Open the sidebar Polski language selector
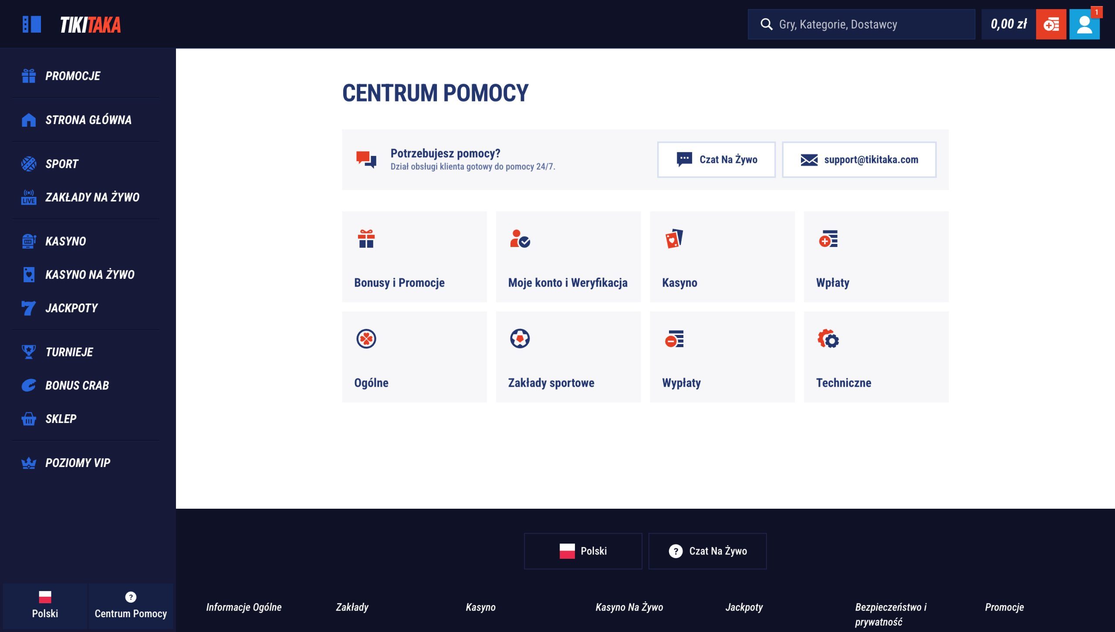Viewport: 1115px width, 632px height. pos(45,606)
